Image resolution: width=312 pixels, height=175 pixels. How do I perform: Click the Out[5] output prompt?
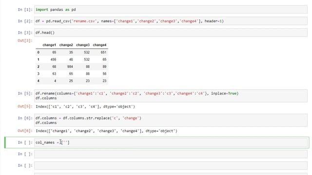25,106
